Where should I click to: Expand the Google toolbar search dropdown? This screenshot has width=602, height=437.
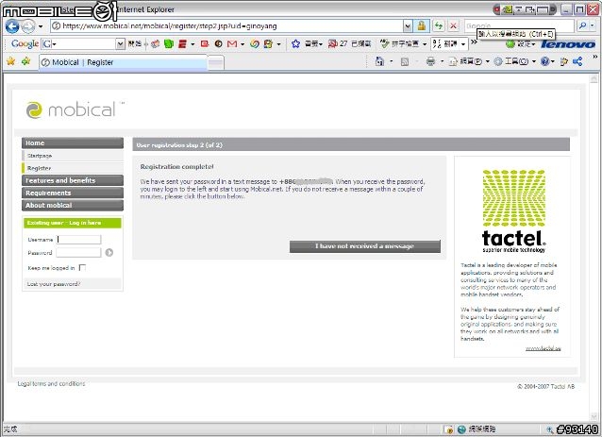121,43
